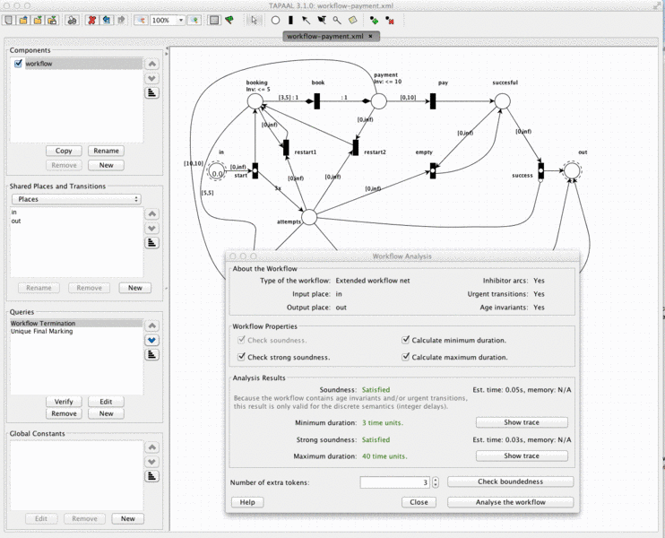This screenshot has width=665, height=538.
Task: Select the Place (circle) drawing tool
Action: pos(275,20)
